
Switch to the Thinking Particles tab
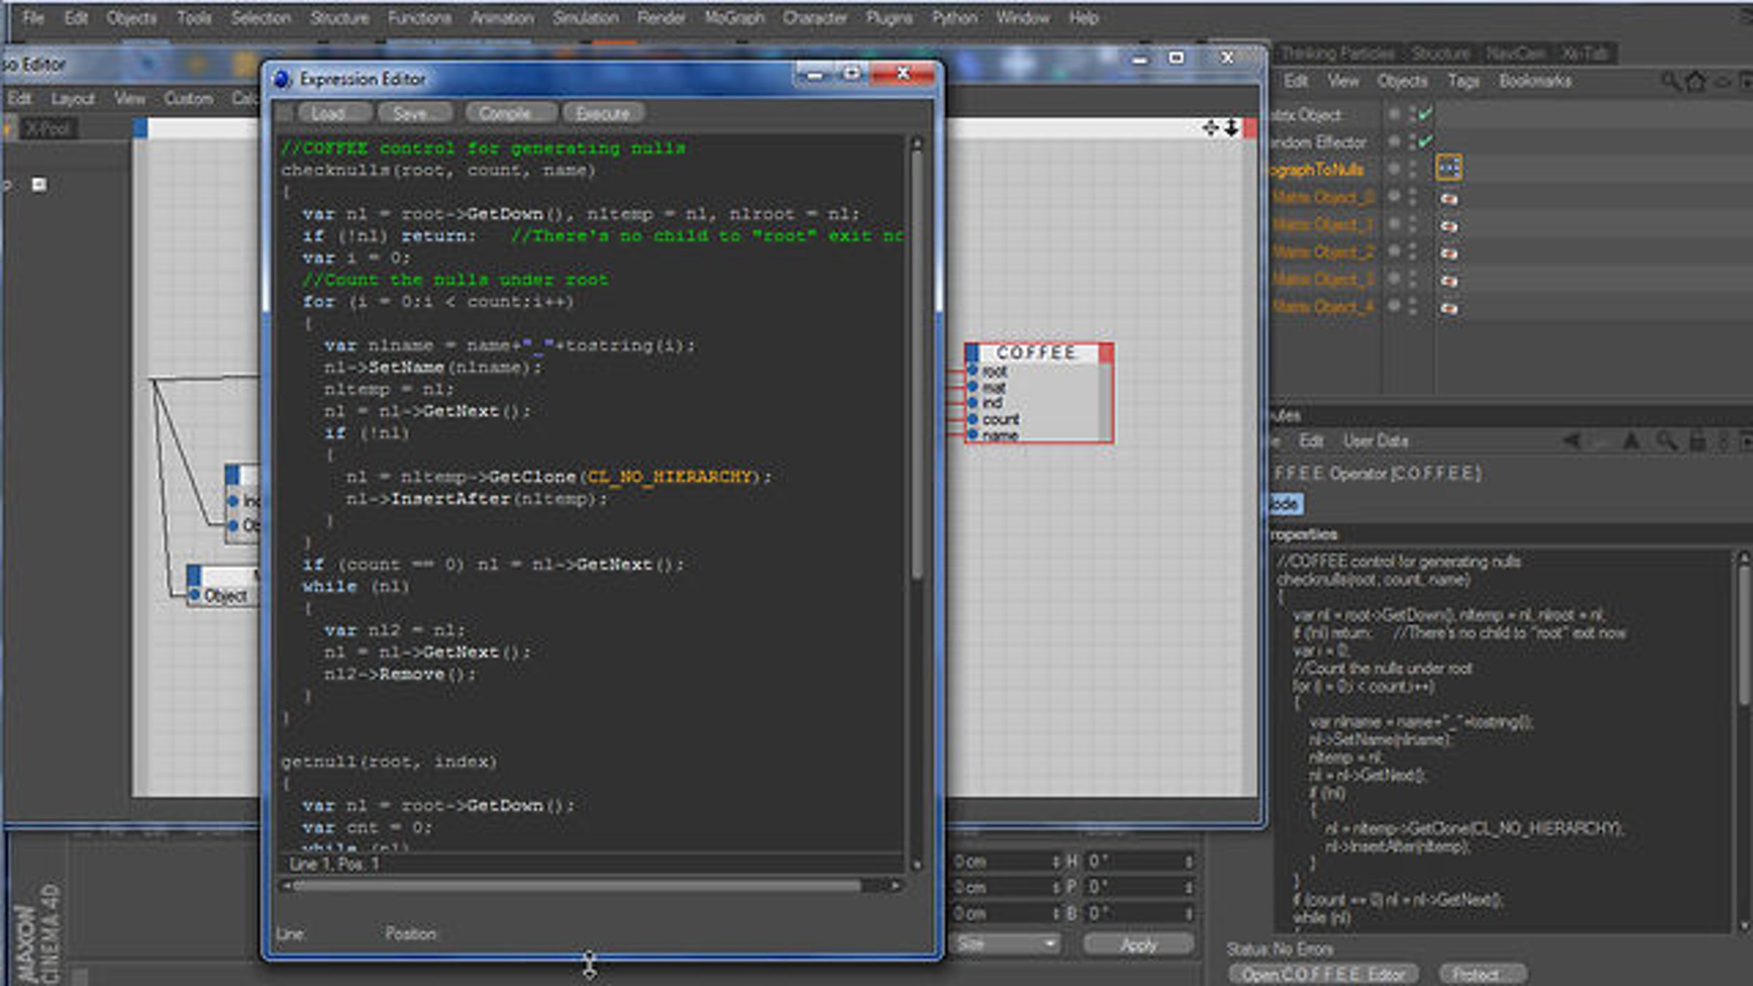point(1338,53)
